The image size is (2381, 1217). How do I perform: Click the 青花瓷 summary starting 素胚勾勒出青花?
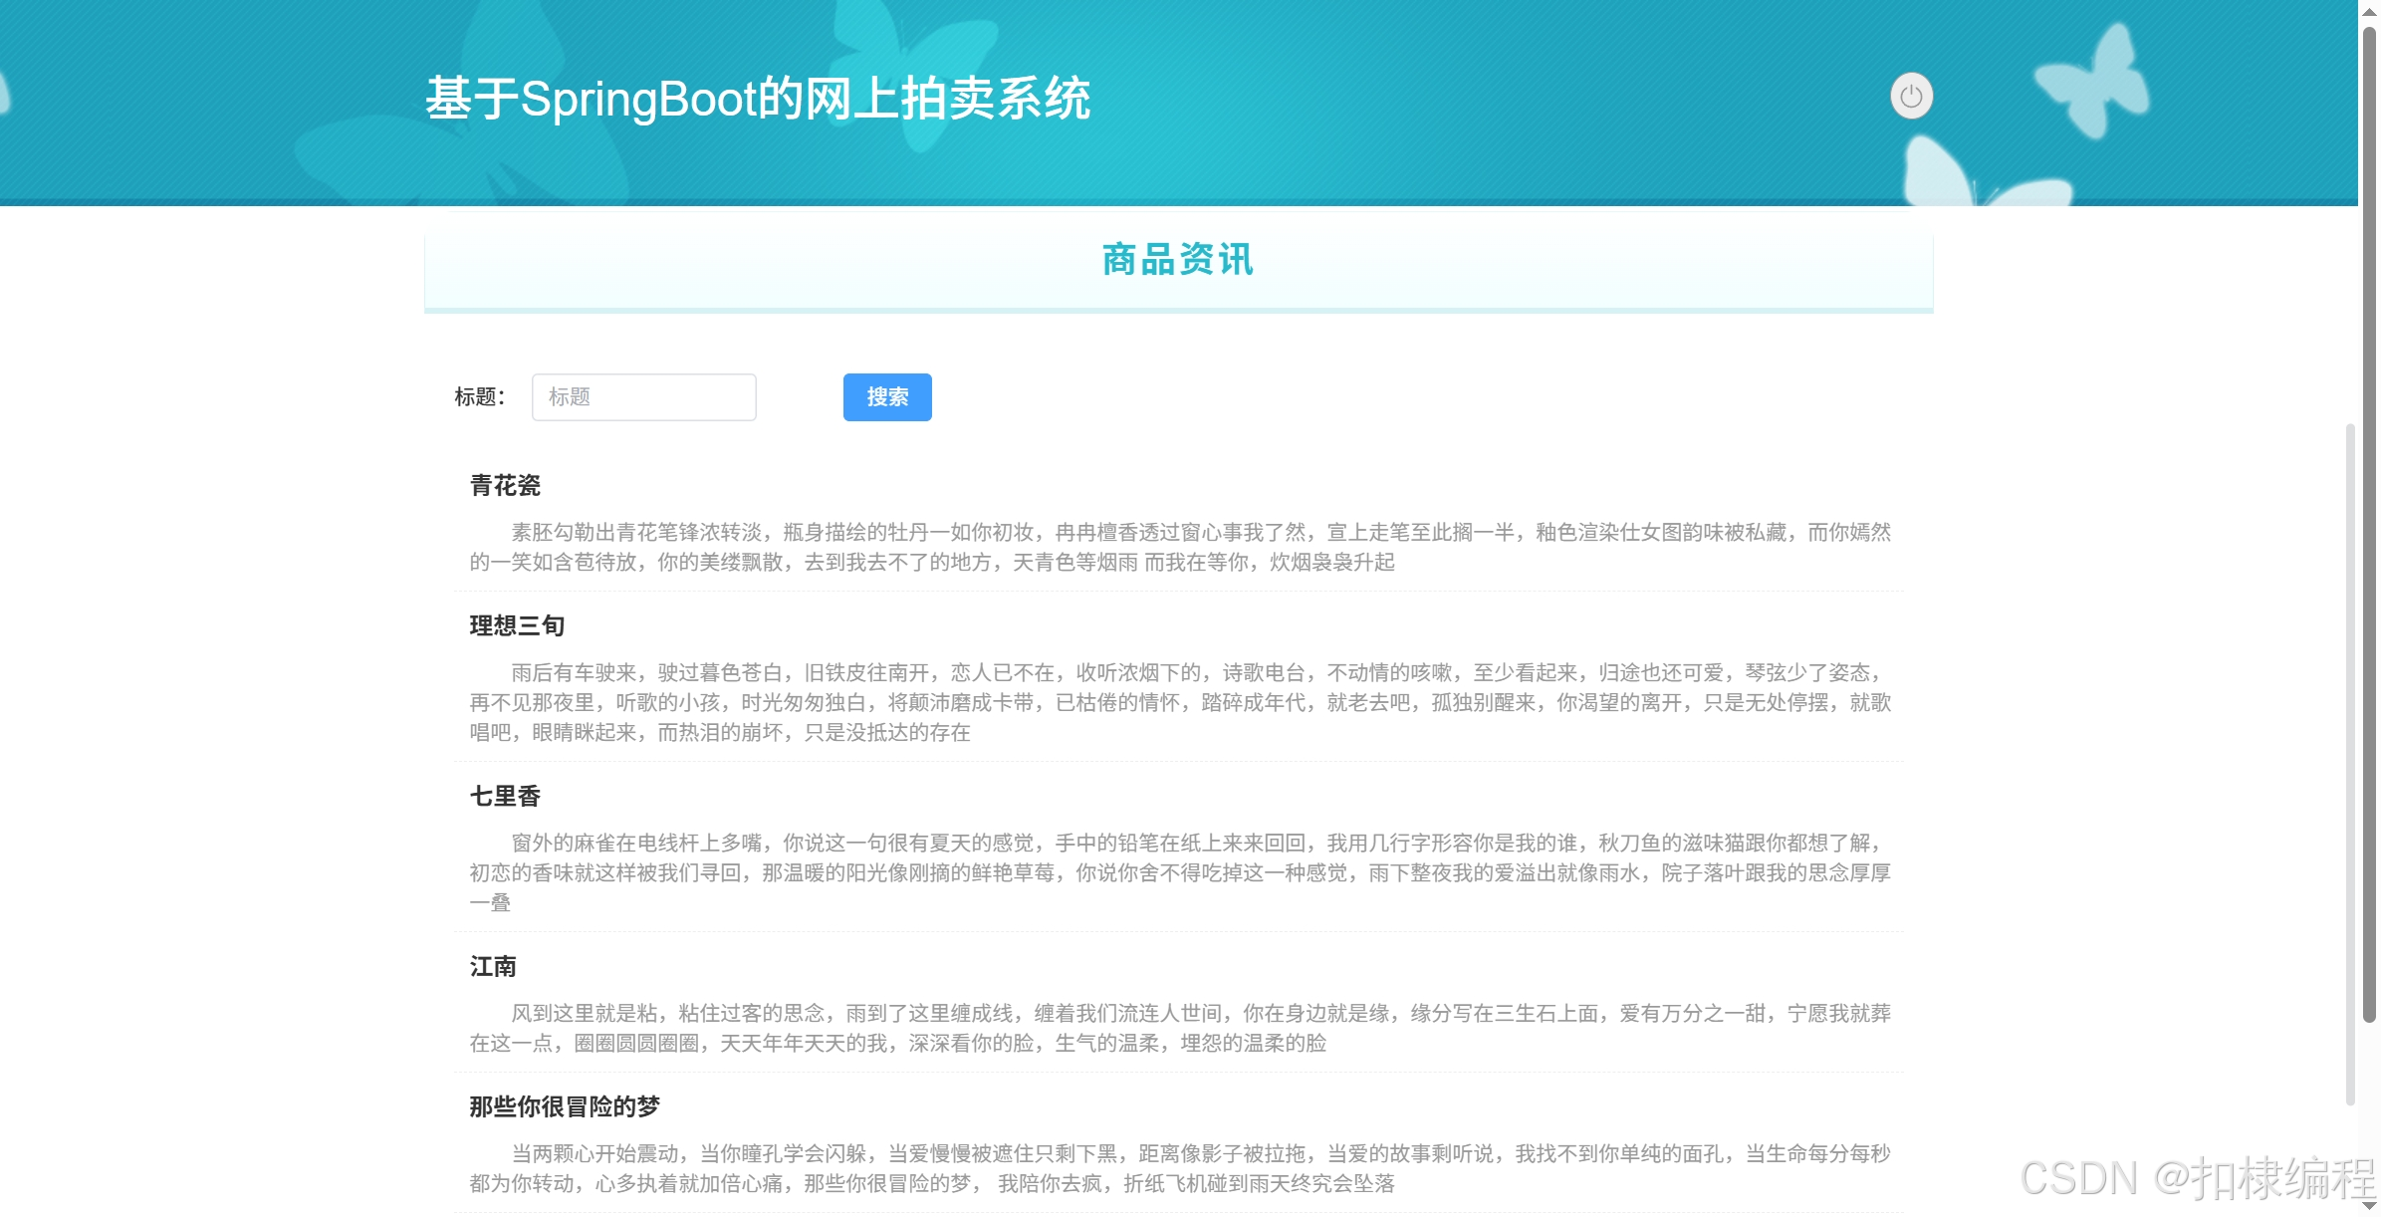1180,548
